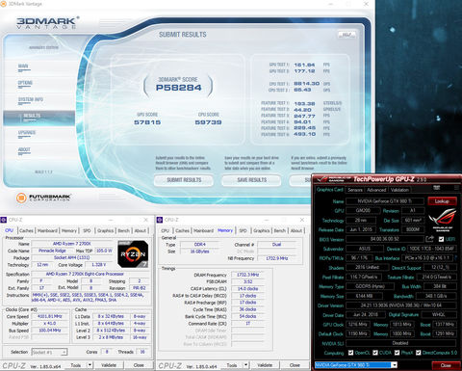Click the 3DMark Vantage title bar icon
The width and height of the screenshot is (462, 371).
[x=3, y=4]
